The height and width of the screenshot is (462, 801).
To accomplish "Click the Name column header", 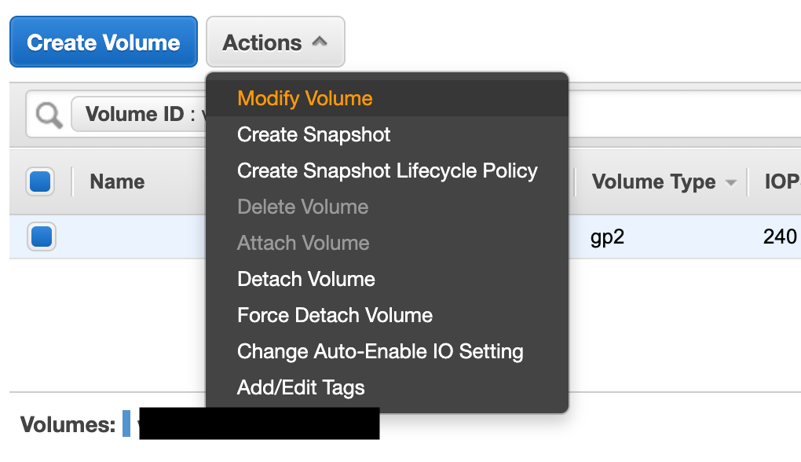I will (117, 182).
